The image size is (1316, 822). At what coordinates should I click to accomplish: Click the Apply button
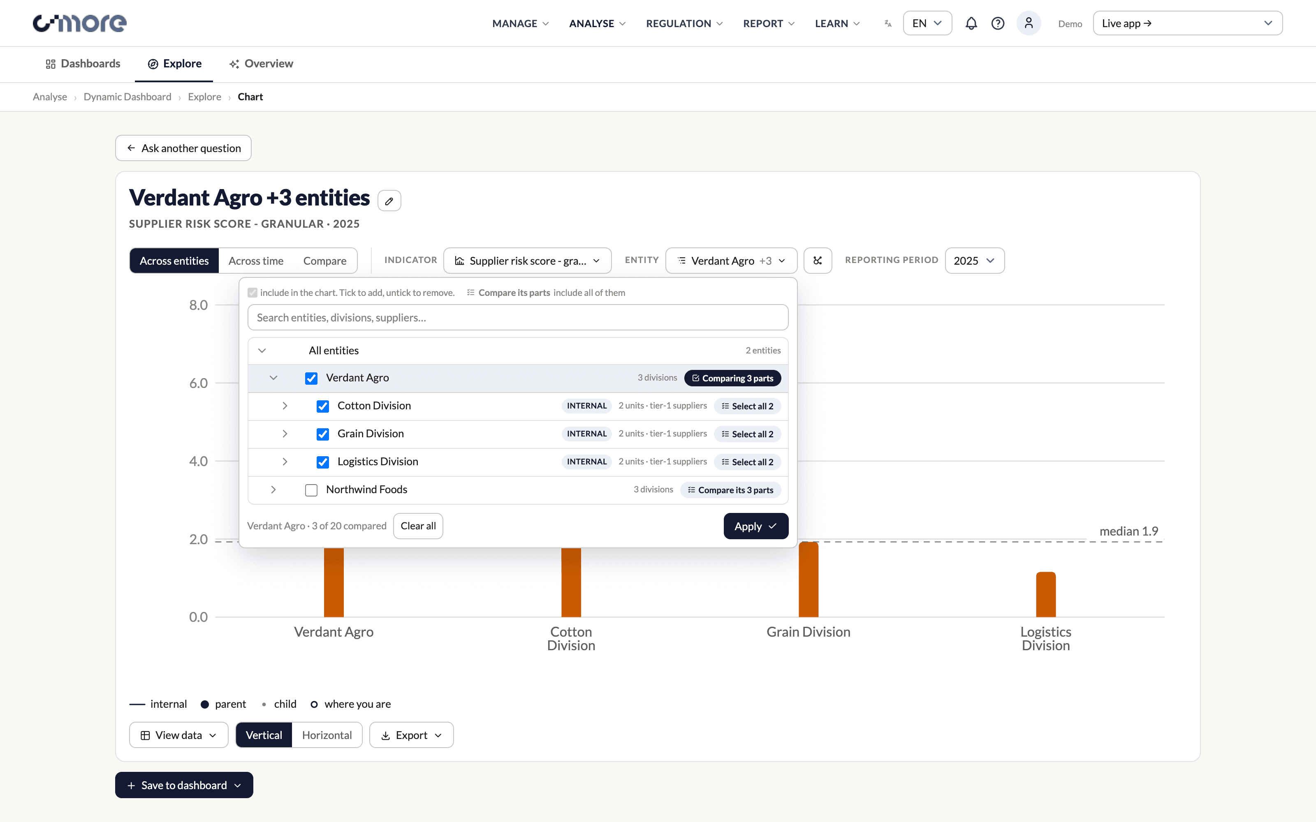(x=756, y=526)
